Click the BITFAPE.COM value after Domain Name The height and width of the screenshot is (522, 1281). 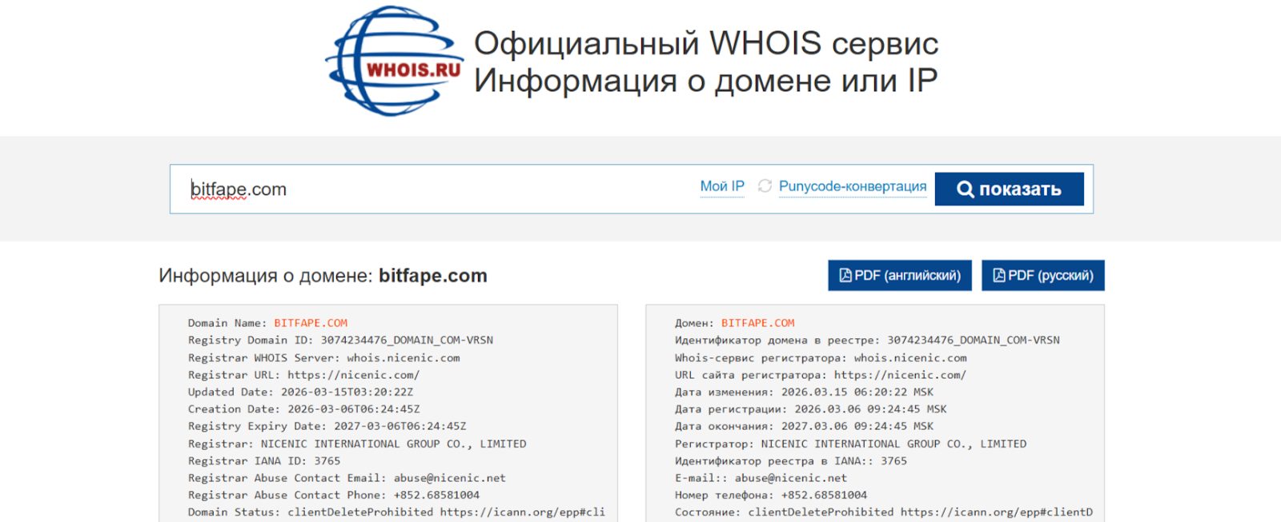311,323
